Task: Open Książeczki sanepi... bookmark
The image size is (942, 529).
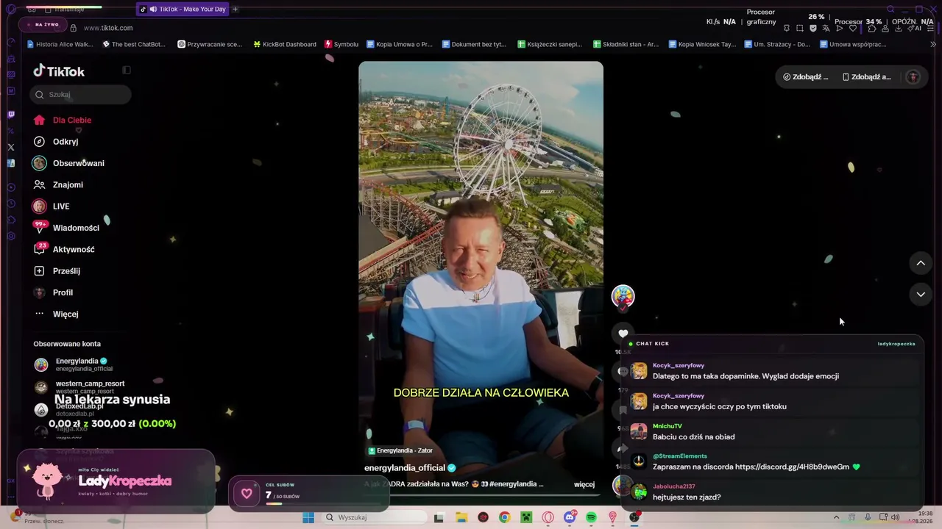Action: pos(550,44)
